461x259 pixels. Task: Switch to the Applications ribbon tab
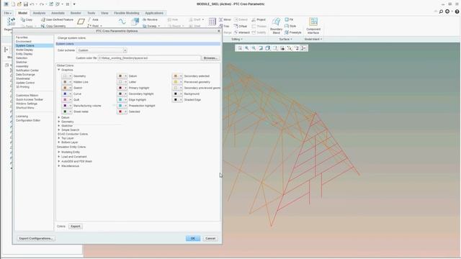point(154,13)
